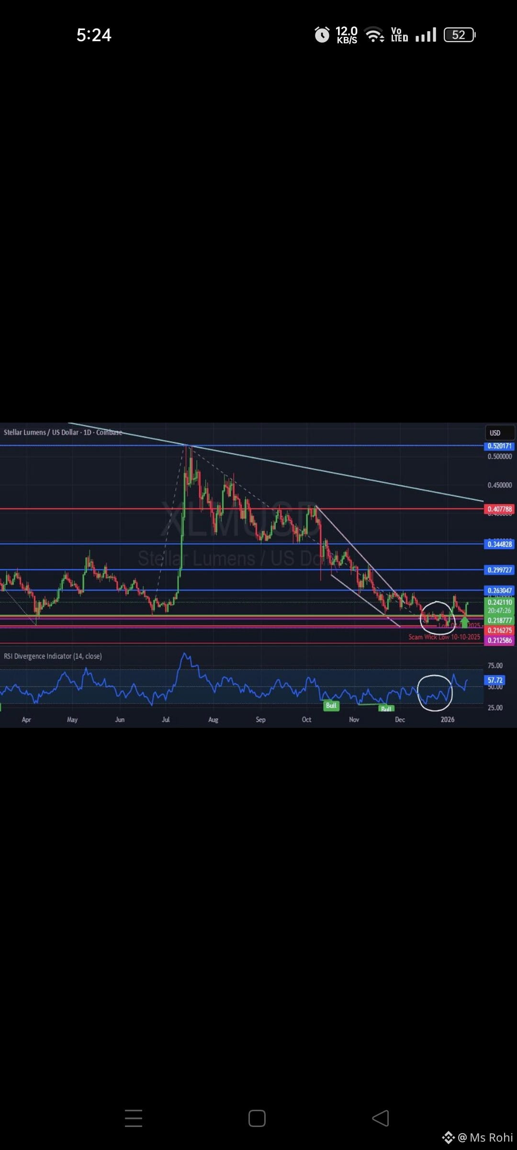The height and width of the screenshot is (1150, 517).
Task: Click the Apr label on the time axis
Action: (x=26, y=720)
